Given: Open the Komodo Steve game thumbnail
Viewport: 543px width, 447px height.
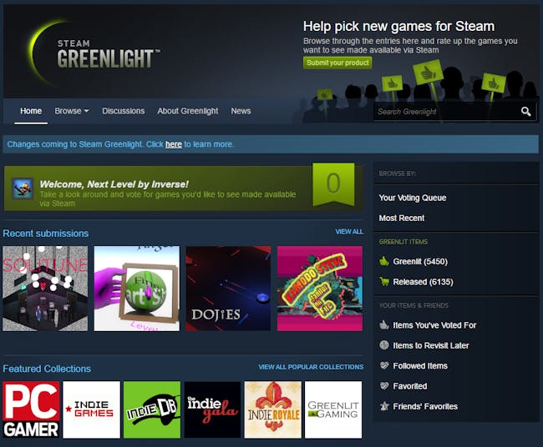Looking at the screenshot, I should click(320, 289).
